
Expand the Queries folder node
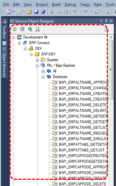pyautogui.click(x=37, y=60)
